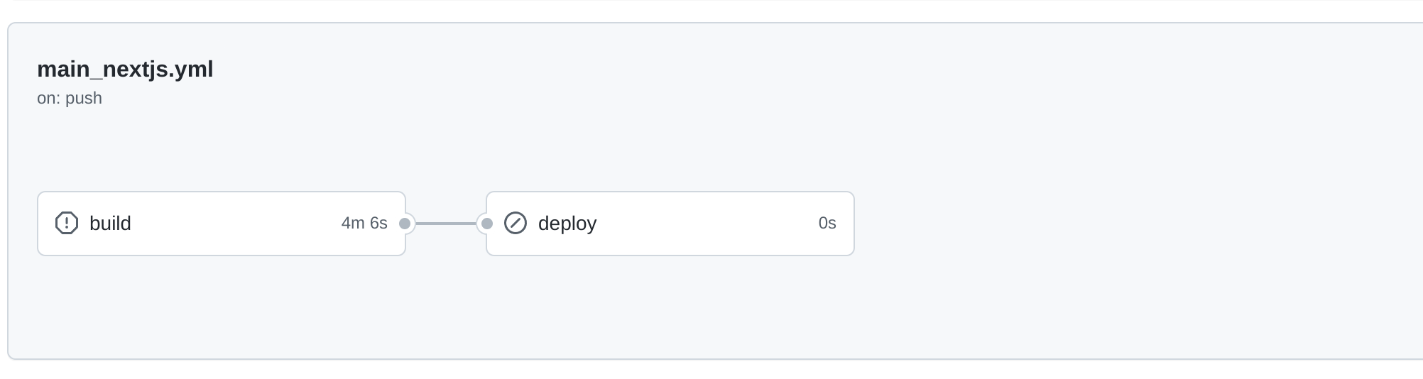Select the deploy job's input connector dot

[x=487, y=224]
